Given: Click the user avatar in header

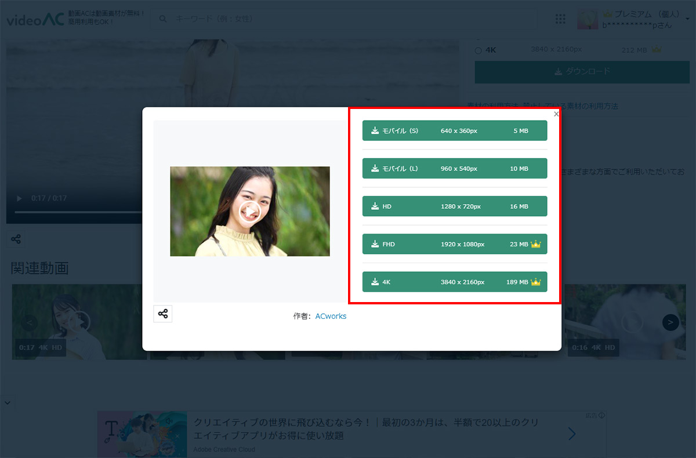Looking at the screenshot, I should [x=588, y=20].
